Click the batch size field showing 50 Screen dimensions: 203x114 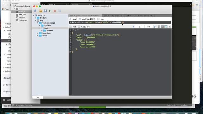(149, 27)
